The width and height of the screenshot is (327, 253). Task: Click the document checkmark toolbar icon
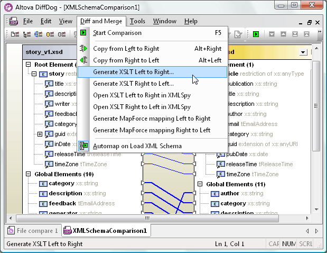pyautogui.click(x=238, y=34)
